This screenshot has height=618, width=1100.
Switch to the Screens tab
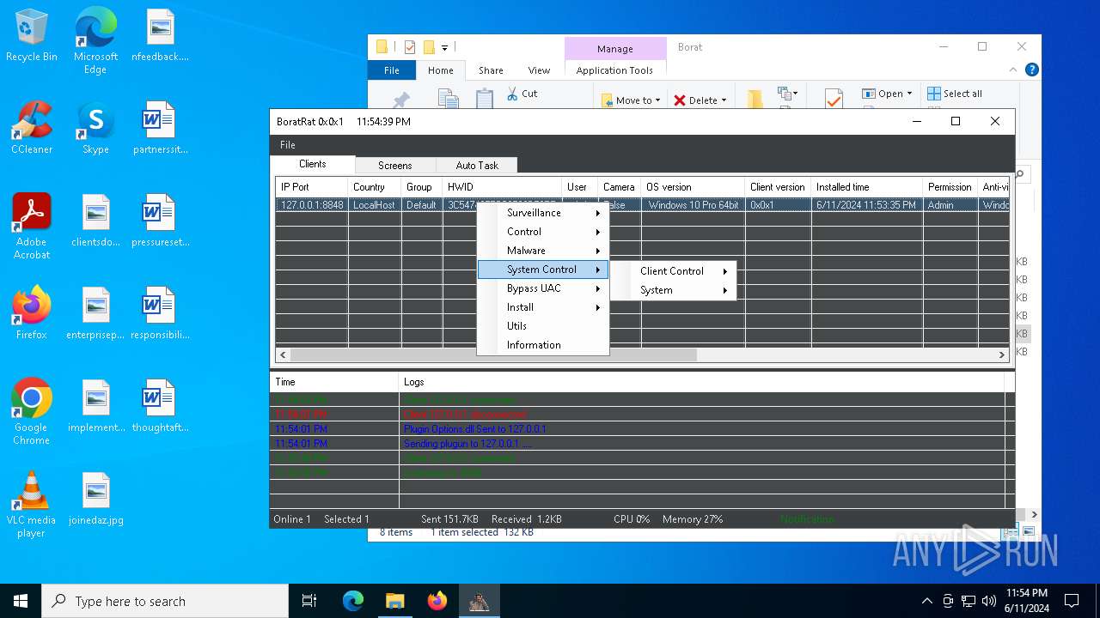(x=395, y=166)
